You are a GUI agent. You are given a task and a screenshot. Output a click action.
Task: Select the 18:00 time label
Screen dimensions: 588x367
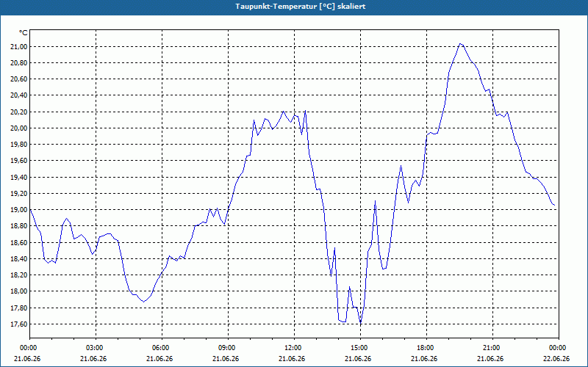[x=426, y=348]
